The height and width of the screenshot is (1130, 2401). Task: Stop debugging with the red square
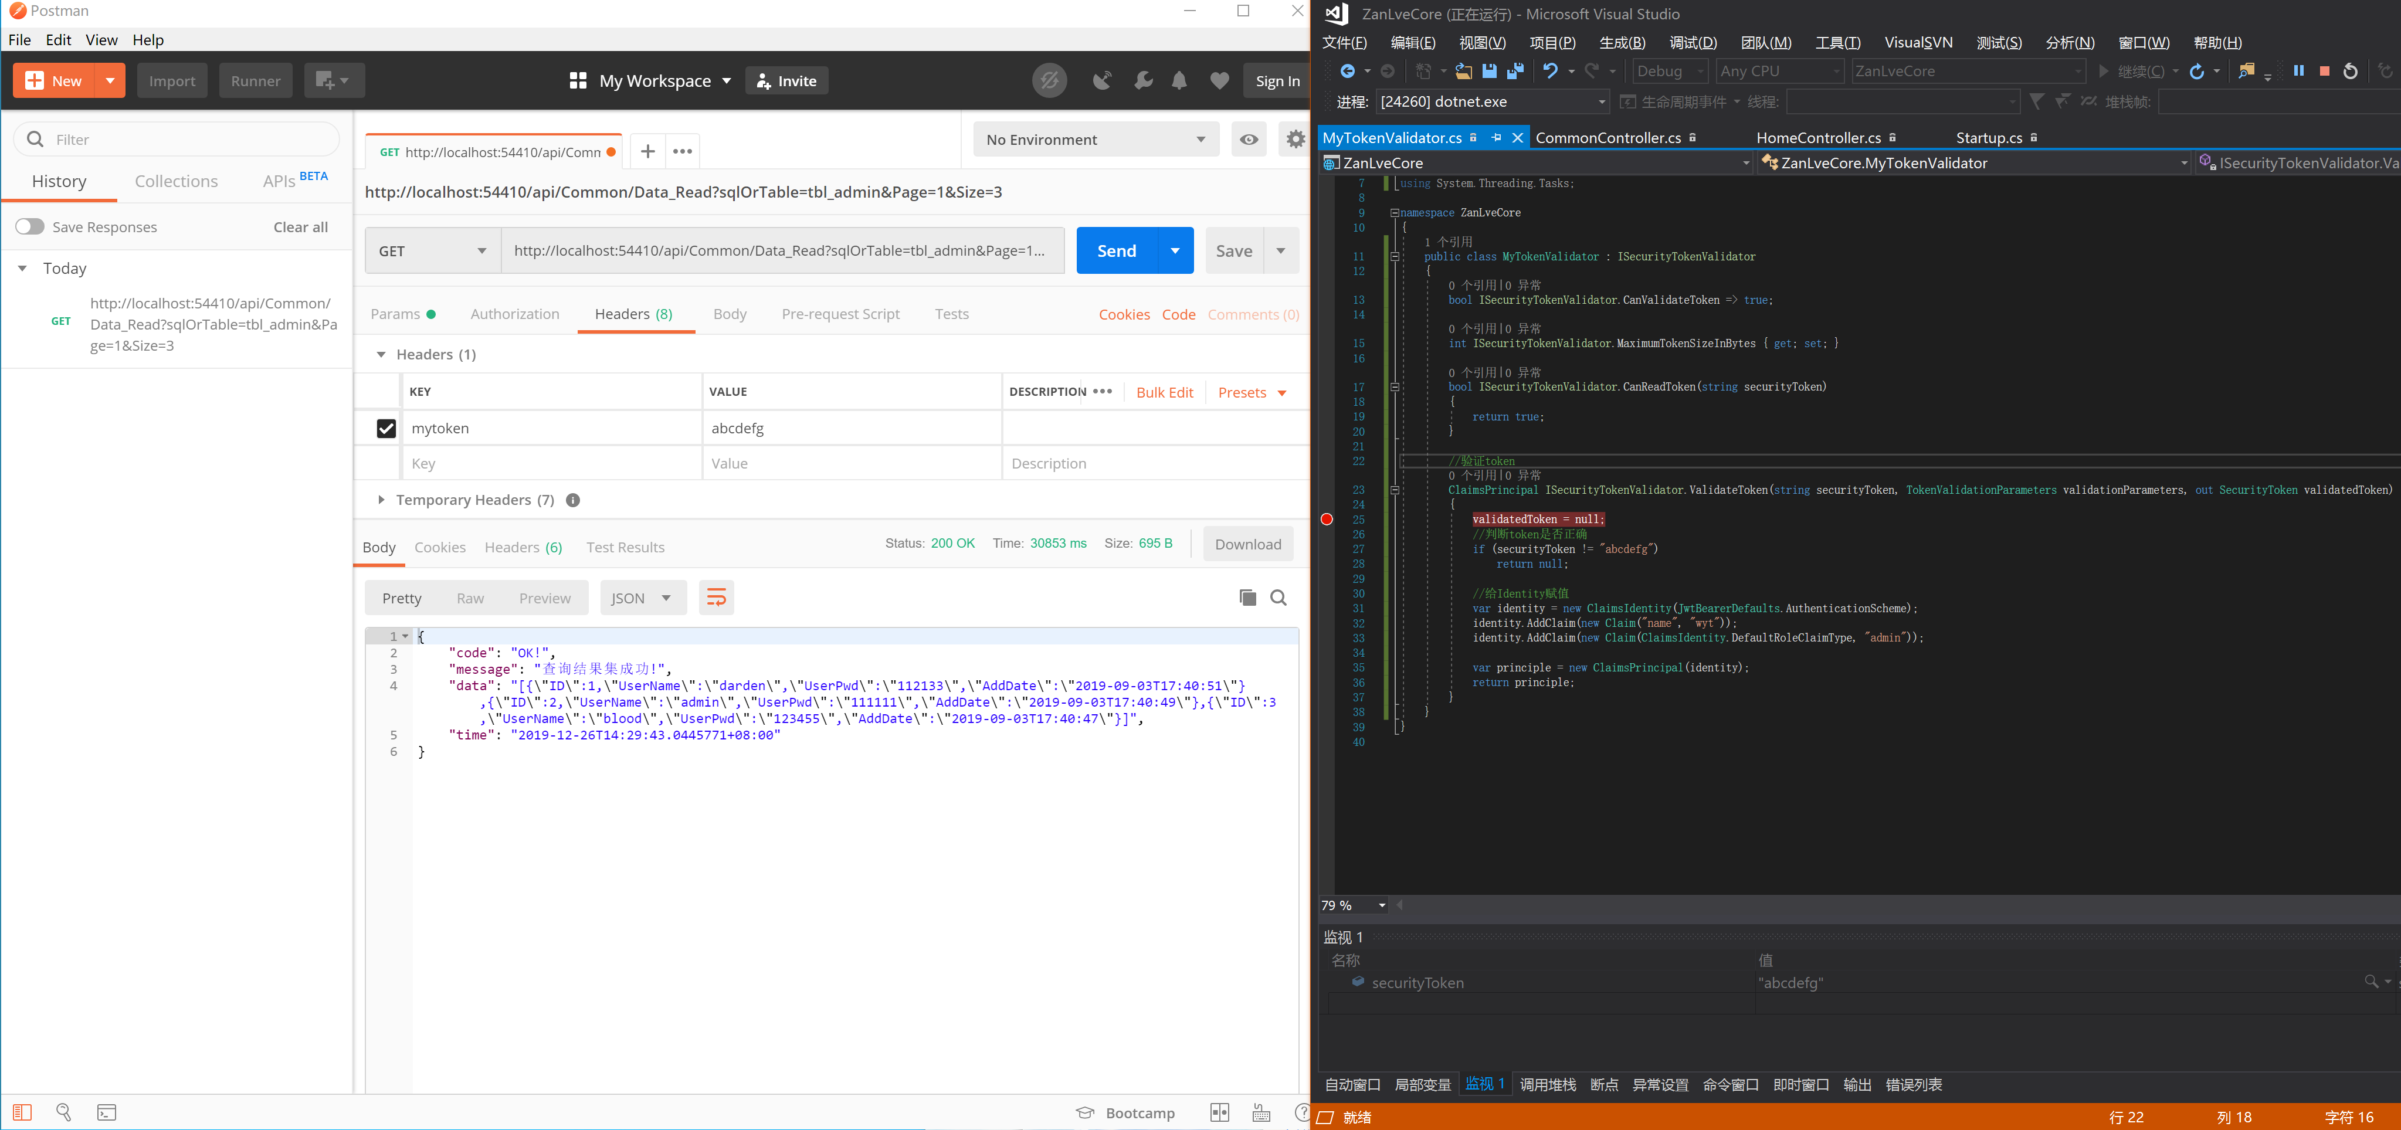(2325, 71)
